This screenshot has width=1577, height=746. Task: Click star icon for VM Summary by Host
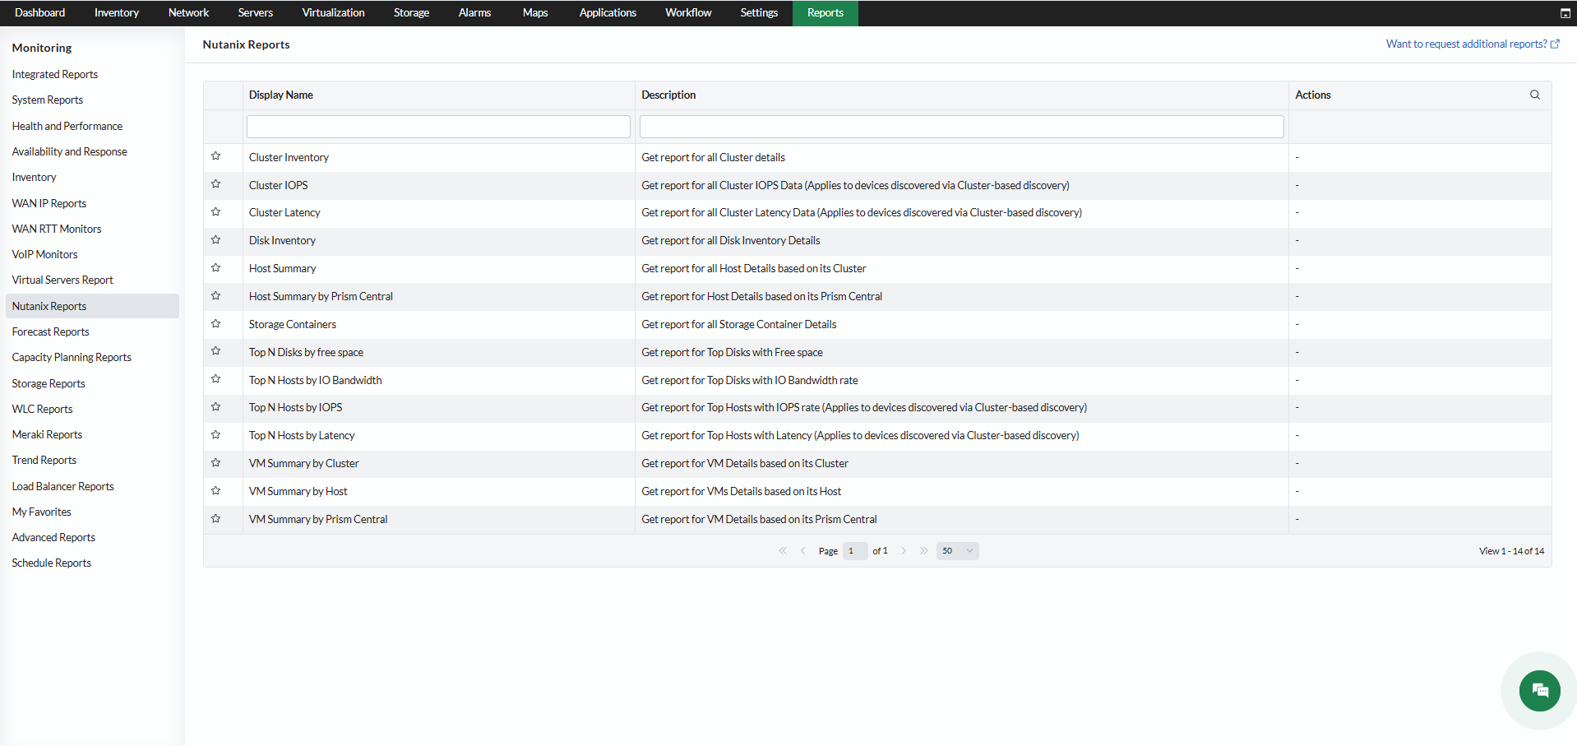(215, 491)
